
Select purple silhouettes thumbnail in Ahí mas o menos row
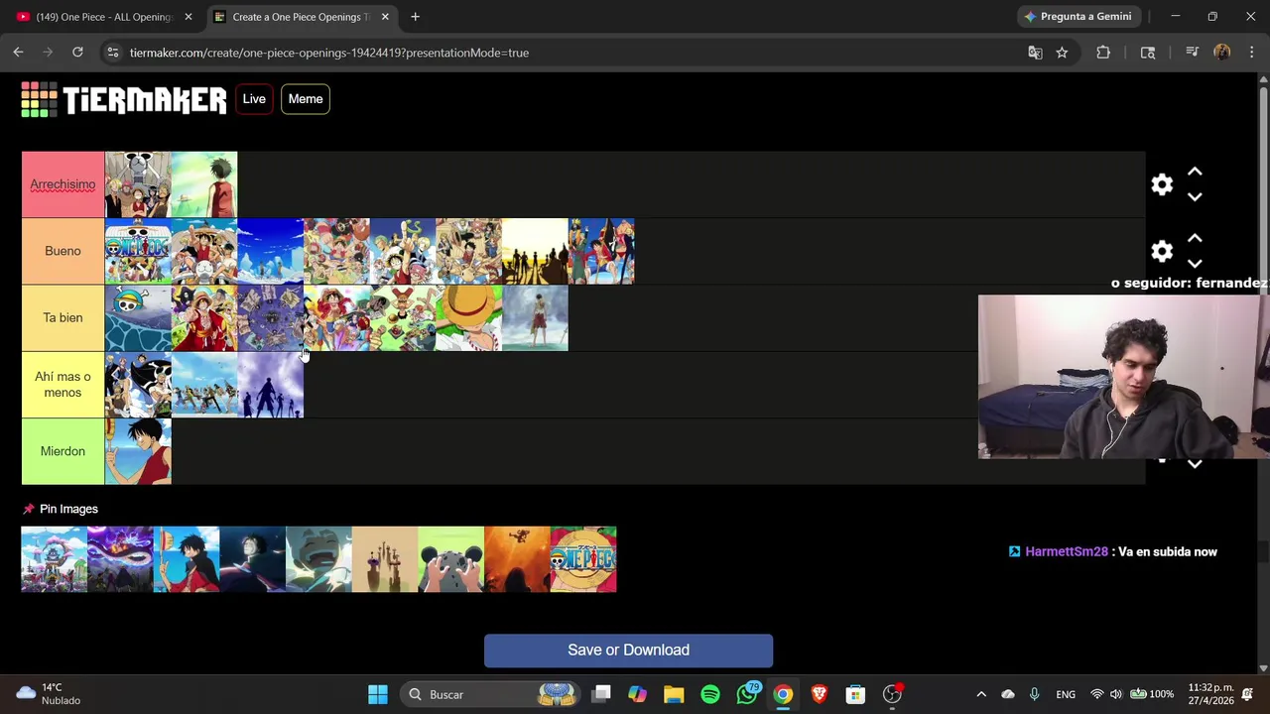coord(270,385)
